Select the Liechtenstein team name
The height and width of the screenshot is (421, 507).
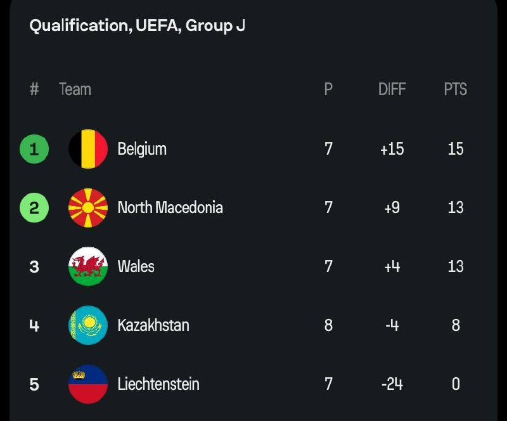(x=158, y=384)
